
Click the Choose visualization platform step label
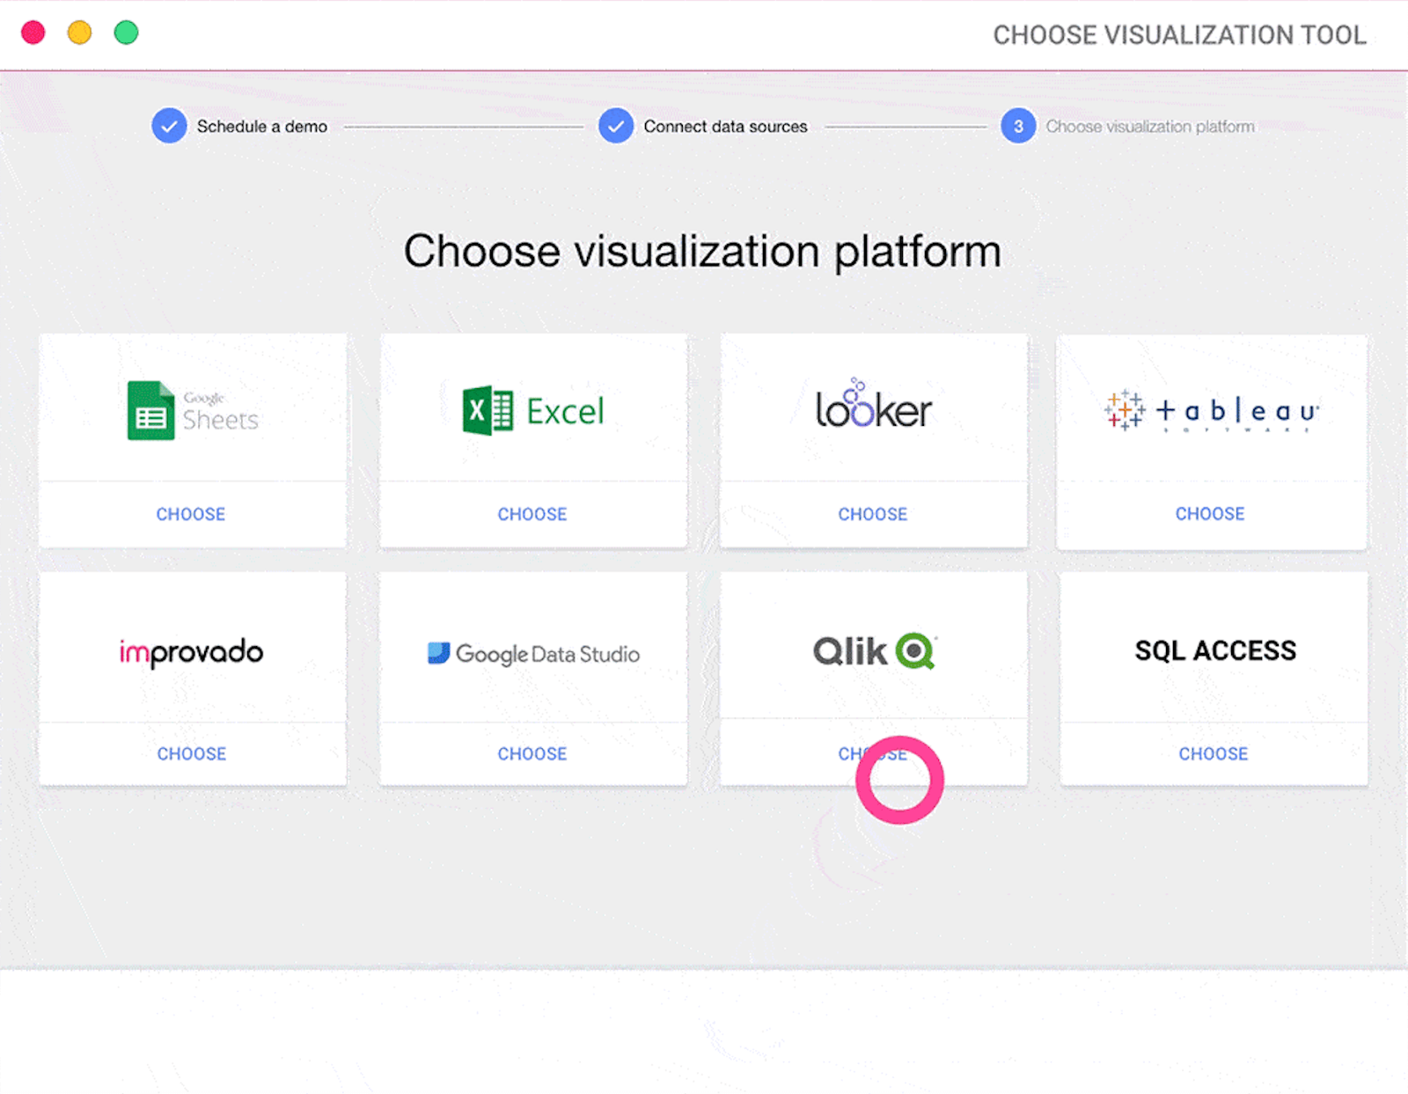click(x=1150, y=126)
